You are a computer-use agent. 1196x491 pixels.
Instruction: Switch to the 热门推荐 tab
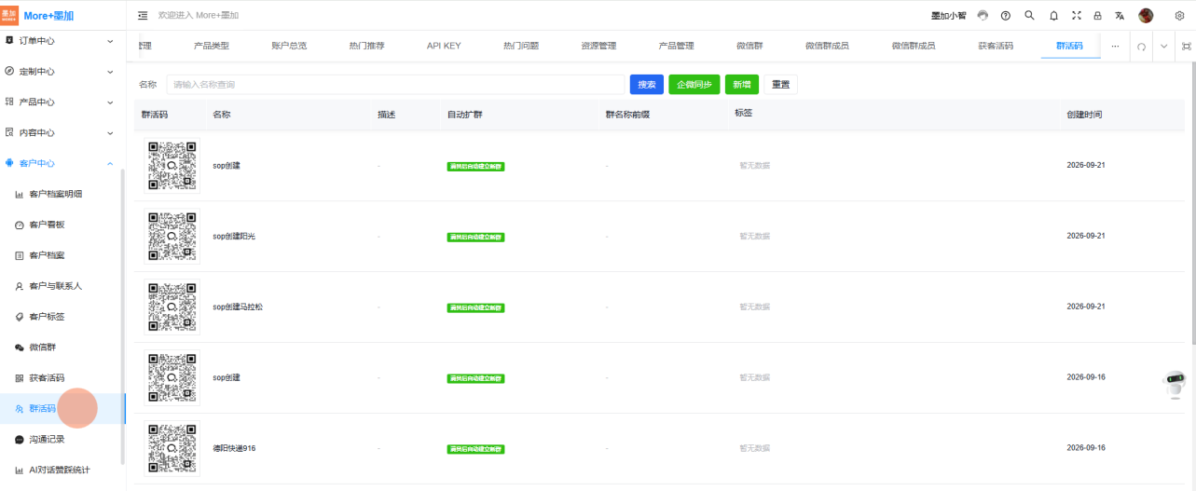pos(366,46)
